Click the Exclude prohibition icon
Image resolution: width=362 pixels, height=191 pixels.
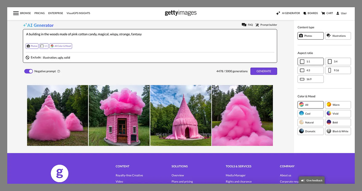pos(27,57)
